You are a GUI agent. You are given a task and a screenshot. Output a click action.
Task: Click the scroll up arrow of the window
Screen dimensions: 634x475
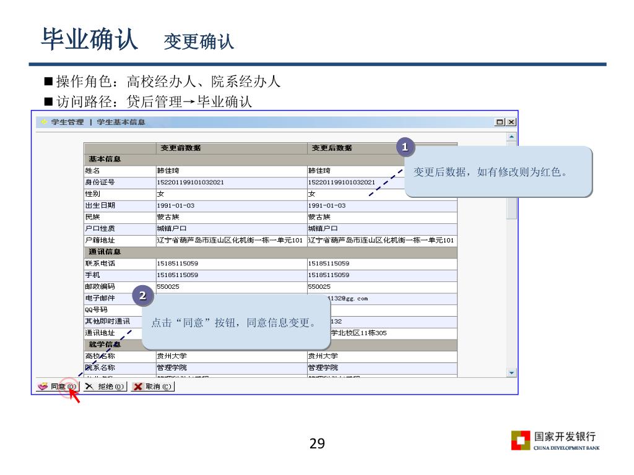click(x=511, y=137)
